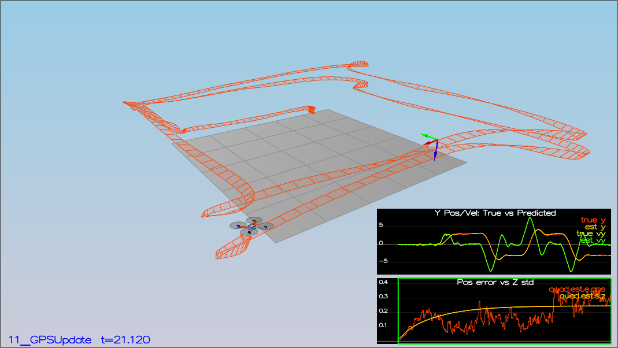Click the 't=21.120' simulation time readout
Image resolution: width=618 pixels, height=348 pixels.
pos(125,340)
